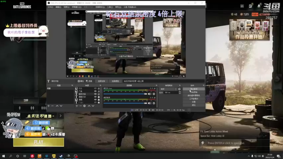Adjust the desktop audio volume slider
The width and height of the screenshot is (283, 159).
(125, 103)
